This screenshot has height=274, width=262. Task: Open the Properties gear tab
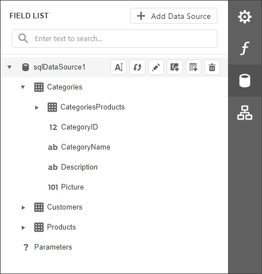245,17
